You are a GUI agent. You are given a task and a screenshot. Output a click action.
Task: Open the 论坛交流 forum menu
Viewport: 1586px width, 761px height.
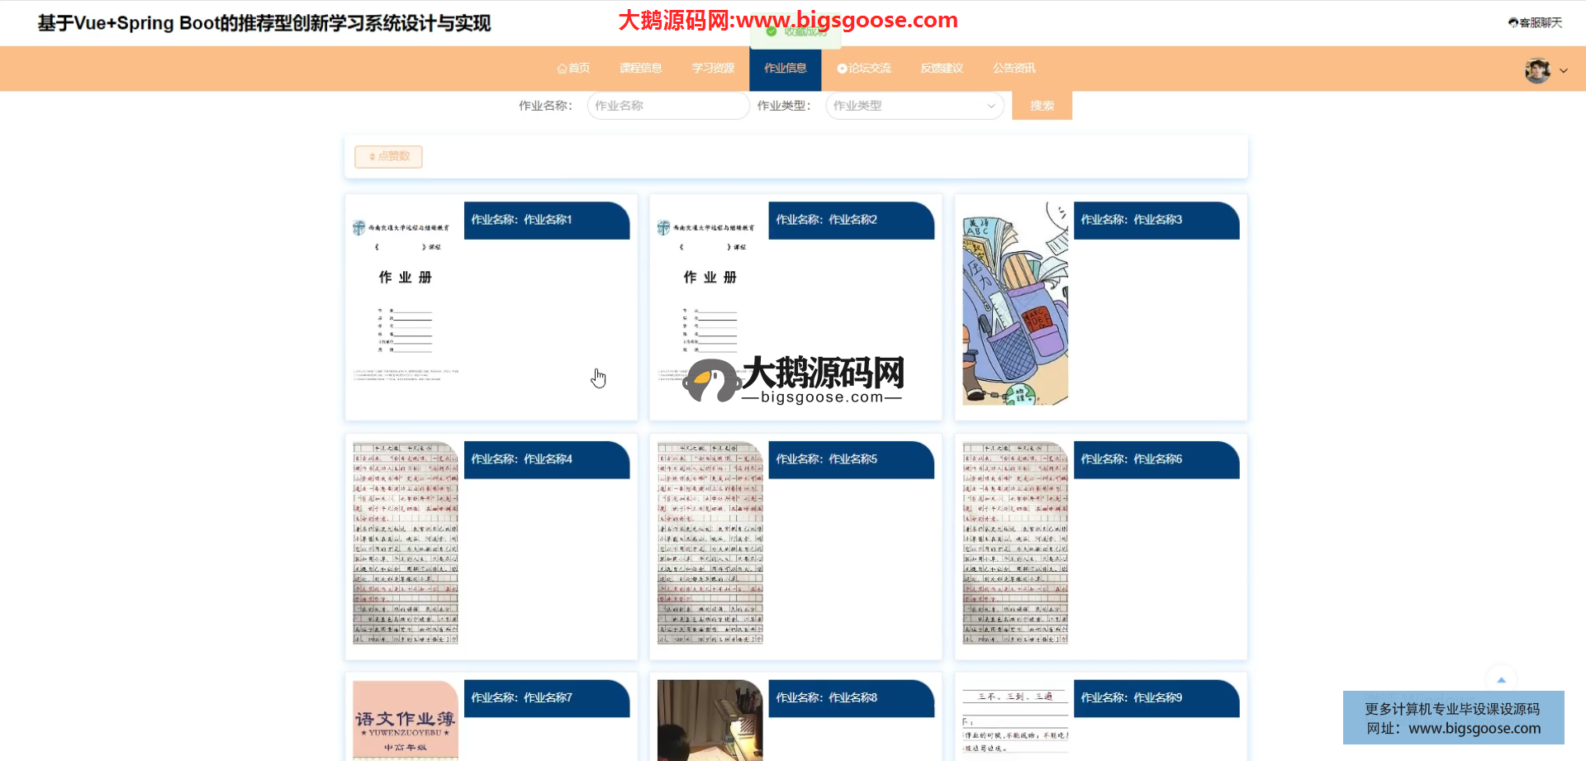(x=864, y=69)
